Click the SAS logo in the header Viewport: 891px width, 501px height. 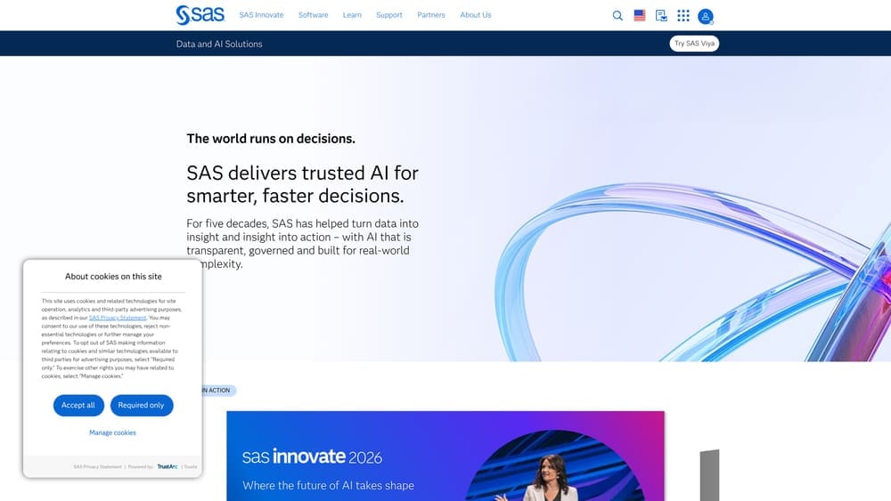click(x=200, y=15)
